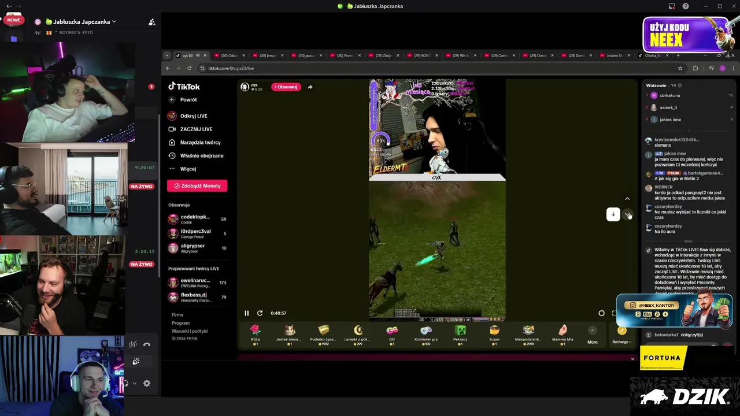The image size is (740, 416).
Task: Bookmark this page with the star
Action: pyautogui.click(x=680, y=68)
